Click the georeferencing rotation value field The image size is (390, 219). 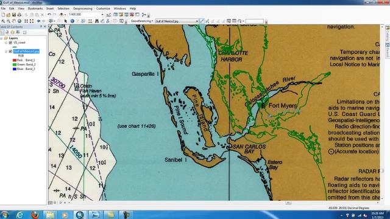(x=255, y=21)
